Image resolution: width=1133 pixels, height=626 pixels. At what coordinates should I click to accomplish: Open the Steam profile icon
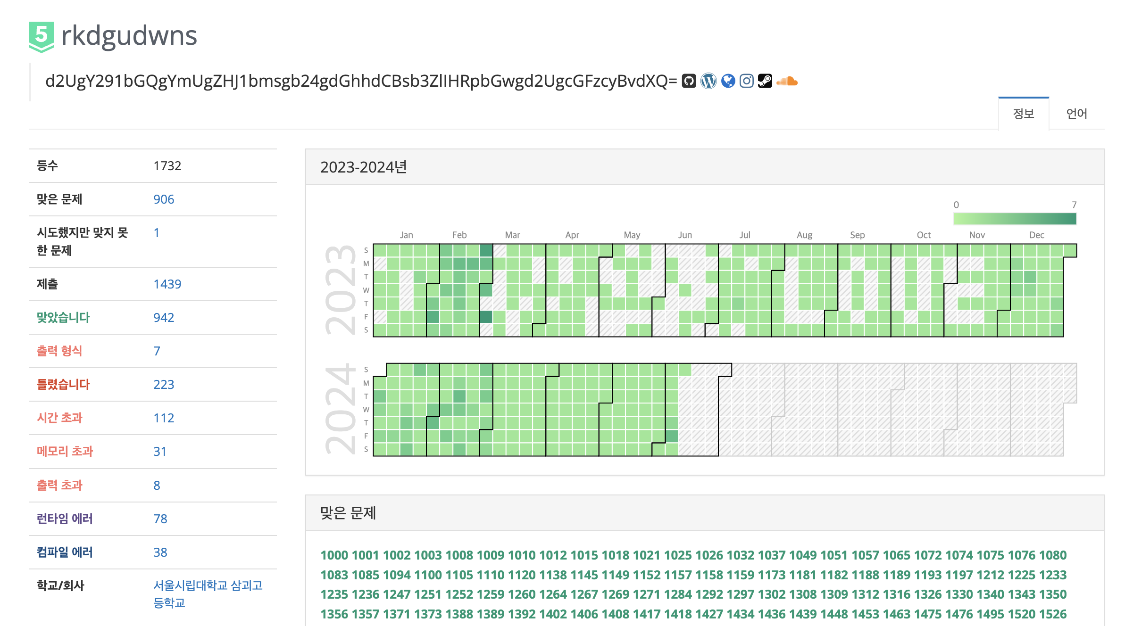(x=765, y=81)
